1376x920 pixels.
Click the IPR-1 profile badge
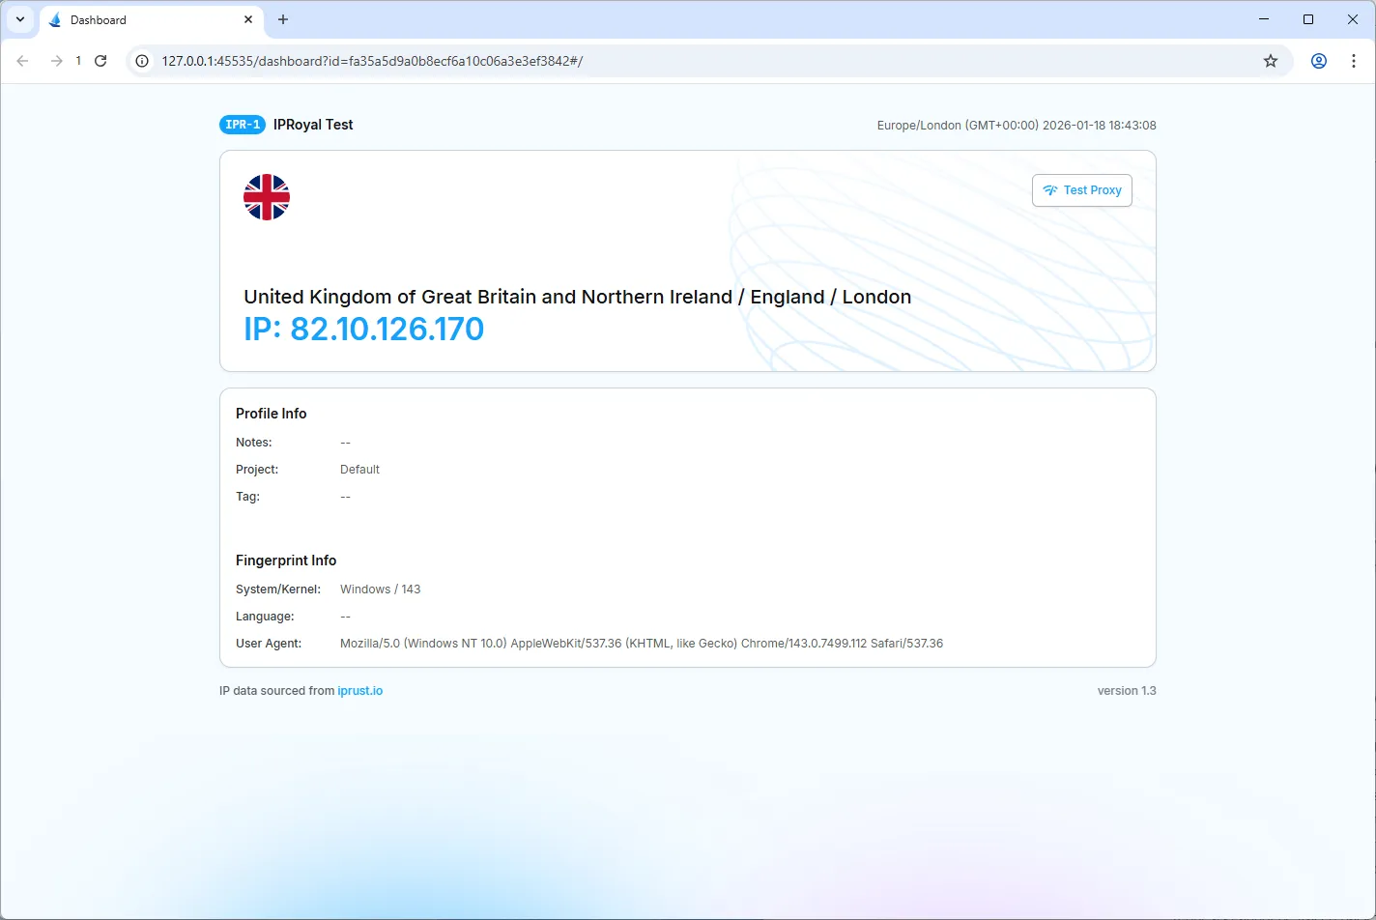click(242, 125)
